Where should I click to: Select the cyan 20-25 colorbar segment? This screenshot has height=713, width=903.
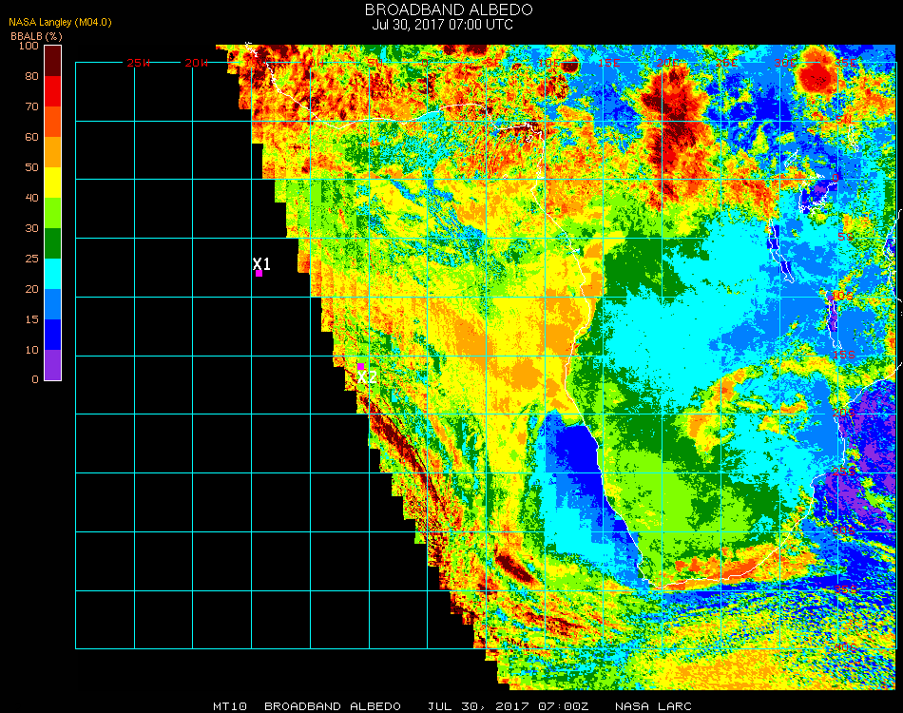pyautogui.click(x=52, y=274)
